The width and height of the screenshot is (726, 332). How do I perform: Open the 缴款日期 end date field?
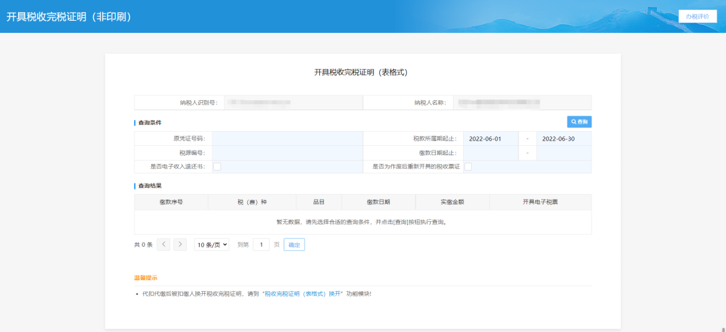564,153
